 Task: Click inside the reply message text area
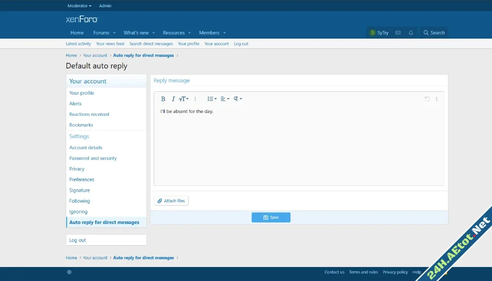[x=299, y=145]
